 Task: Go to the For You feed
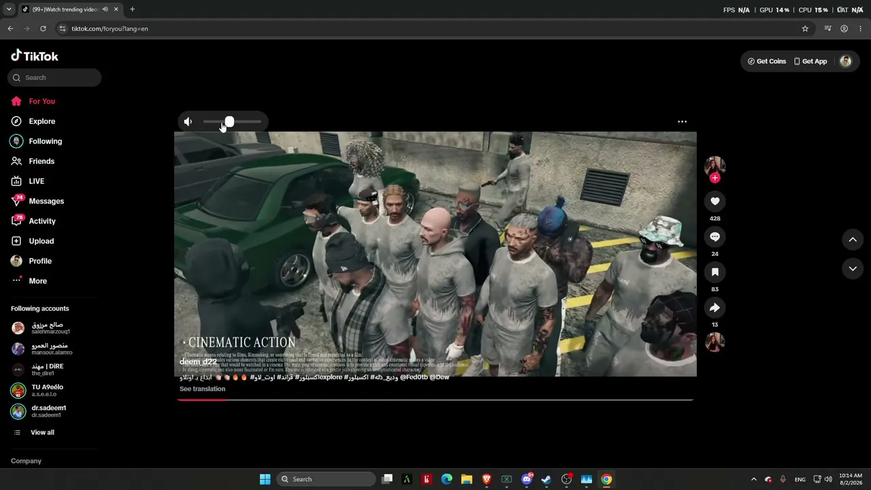click(33, 101)
